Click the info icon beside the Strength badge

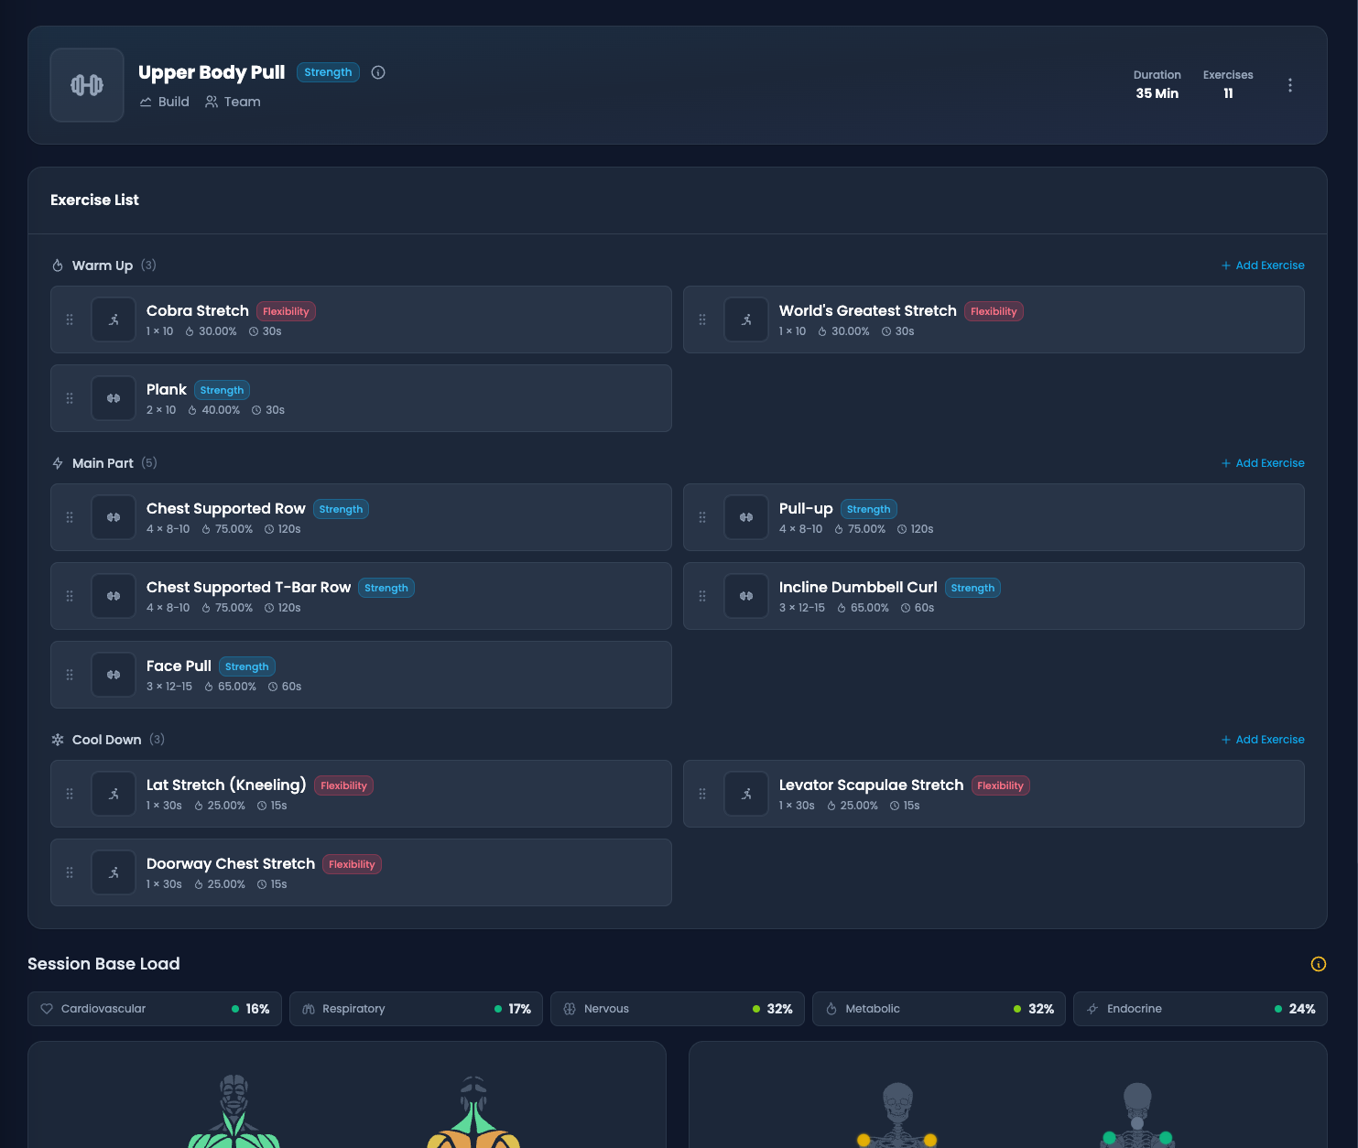(378, 72)
